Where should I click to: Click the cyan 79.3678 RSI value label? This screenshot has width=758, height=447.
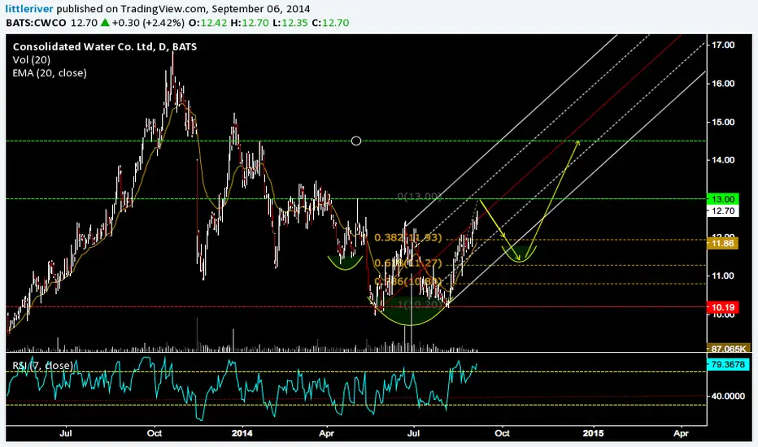729,364
